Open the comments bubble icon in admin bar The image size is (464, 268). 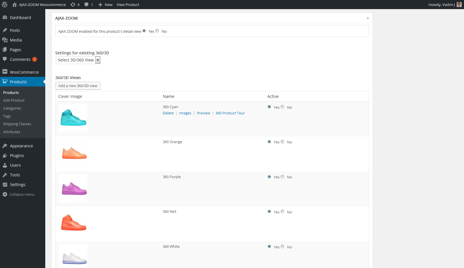click(87, 5)
